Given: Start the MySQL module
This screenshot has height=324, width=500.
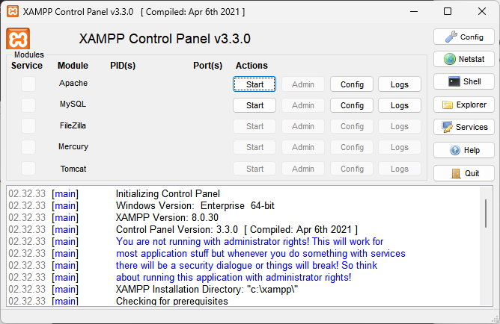Looking at the screenshot, I should [254, 105].
